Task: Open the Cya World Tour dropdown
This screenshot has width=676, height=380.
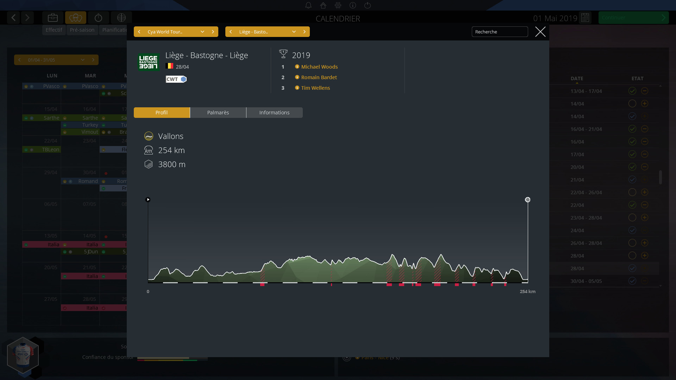Action: click(x=202, y=32)
